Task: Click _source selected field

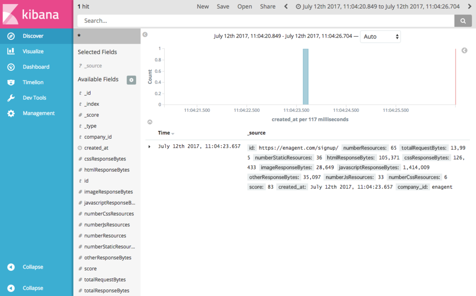Action: (x=93, y=66)
